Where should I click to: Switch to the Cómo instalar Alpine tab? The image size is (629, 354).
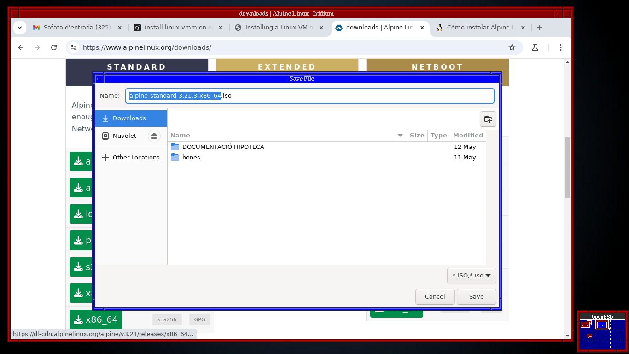480,28
